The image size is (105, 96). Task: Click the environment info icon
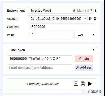pos(96,11)
